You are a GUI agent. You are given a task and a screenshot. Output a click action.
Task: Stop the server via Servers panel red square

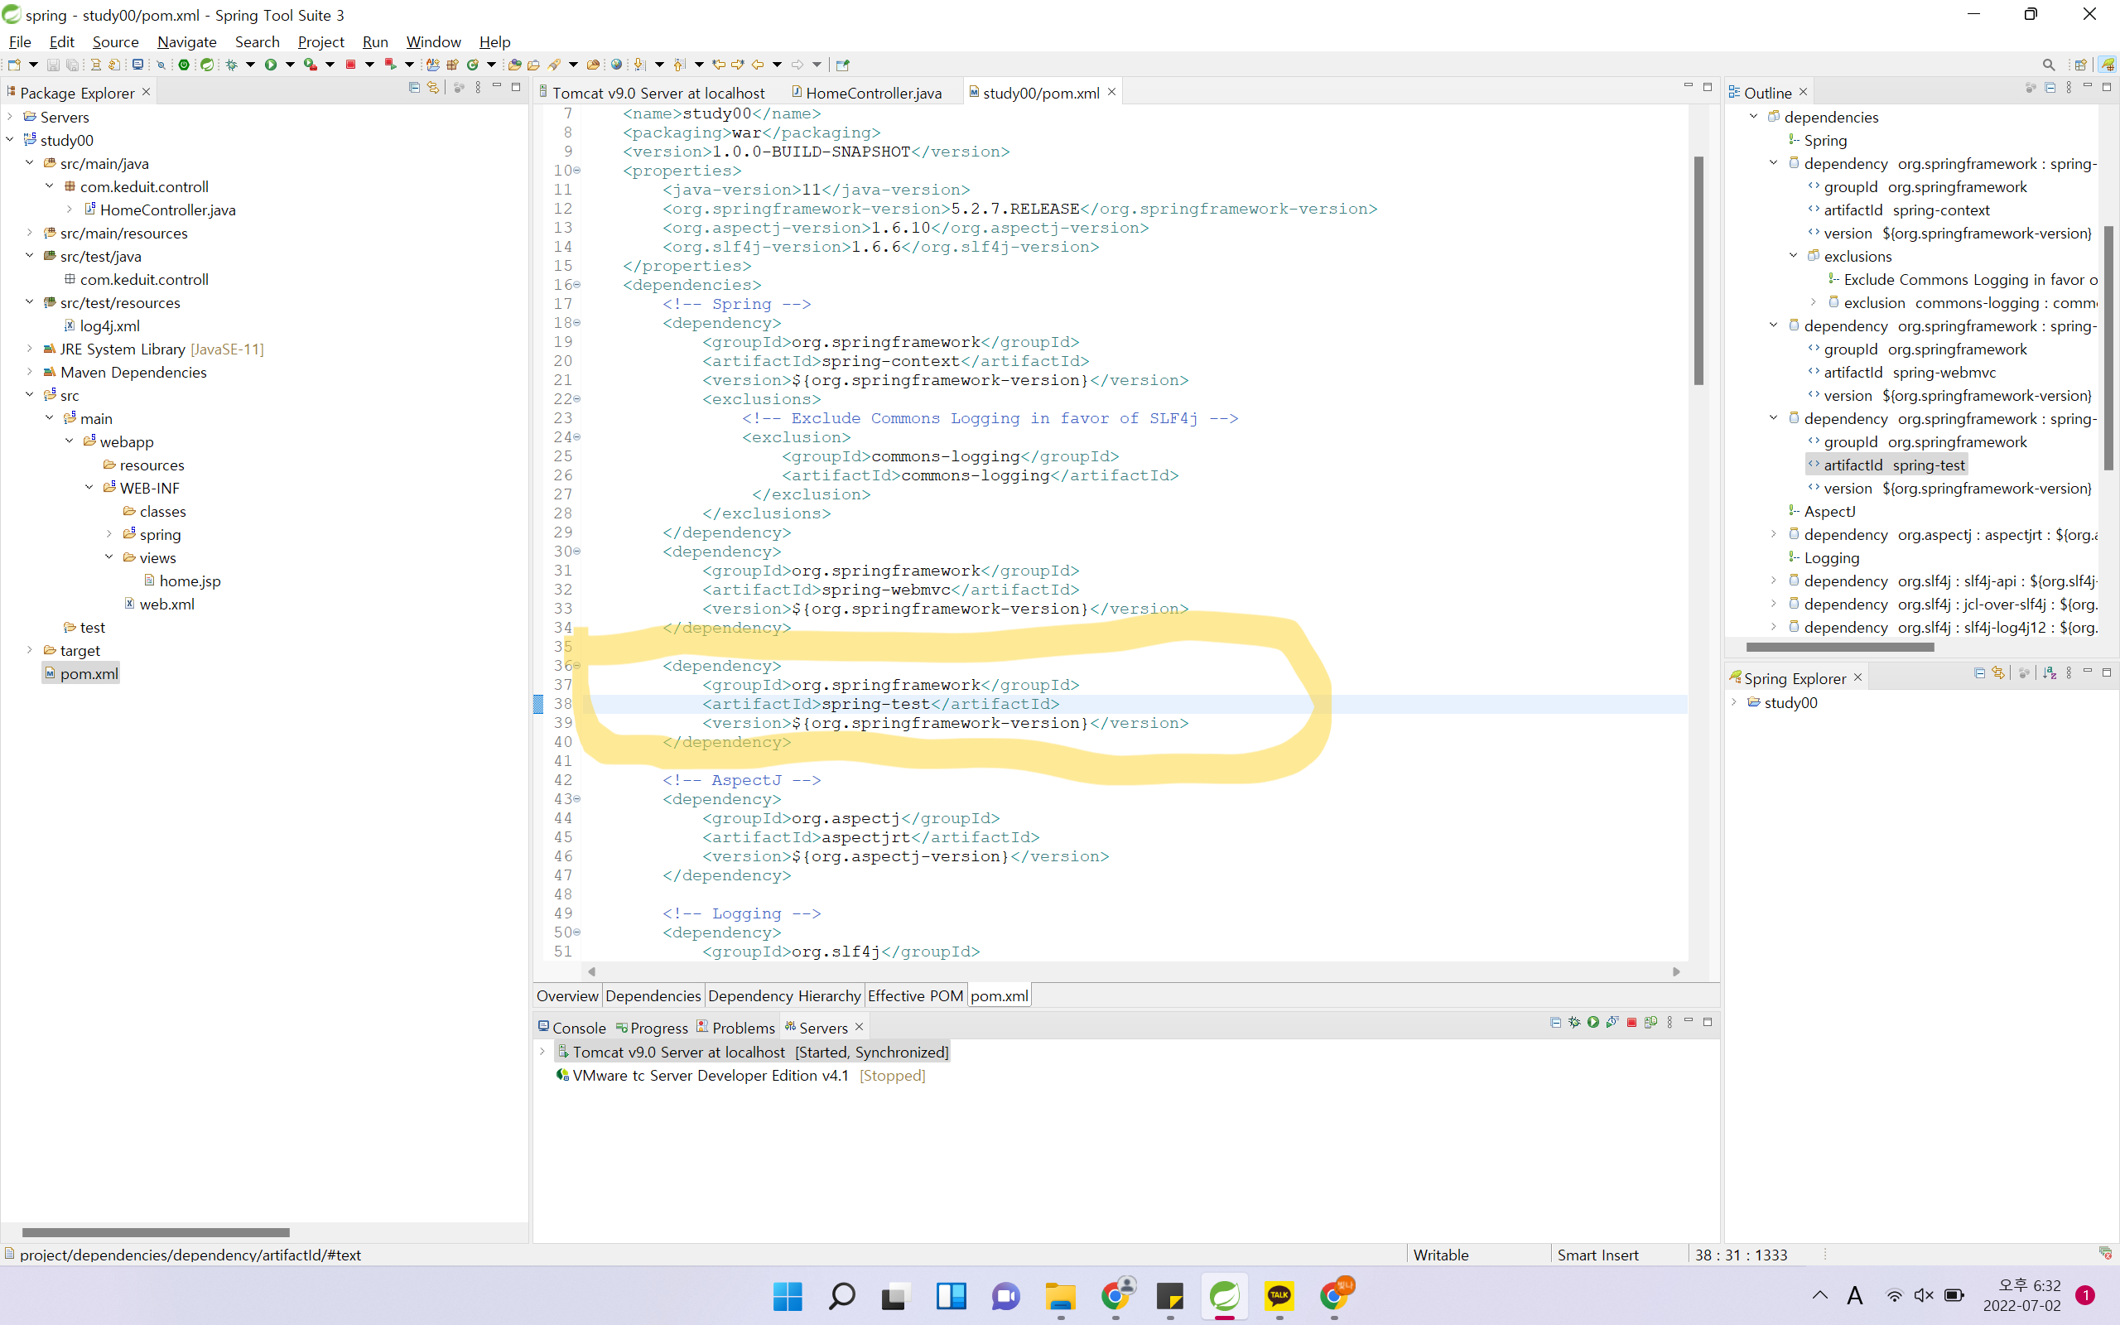(x=1631, y=1023)
